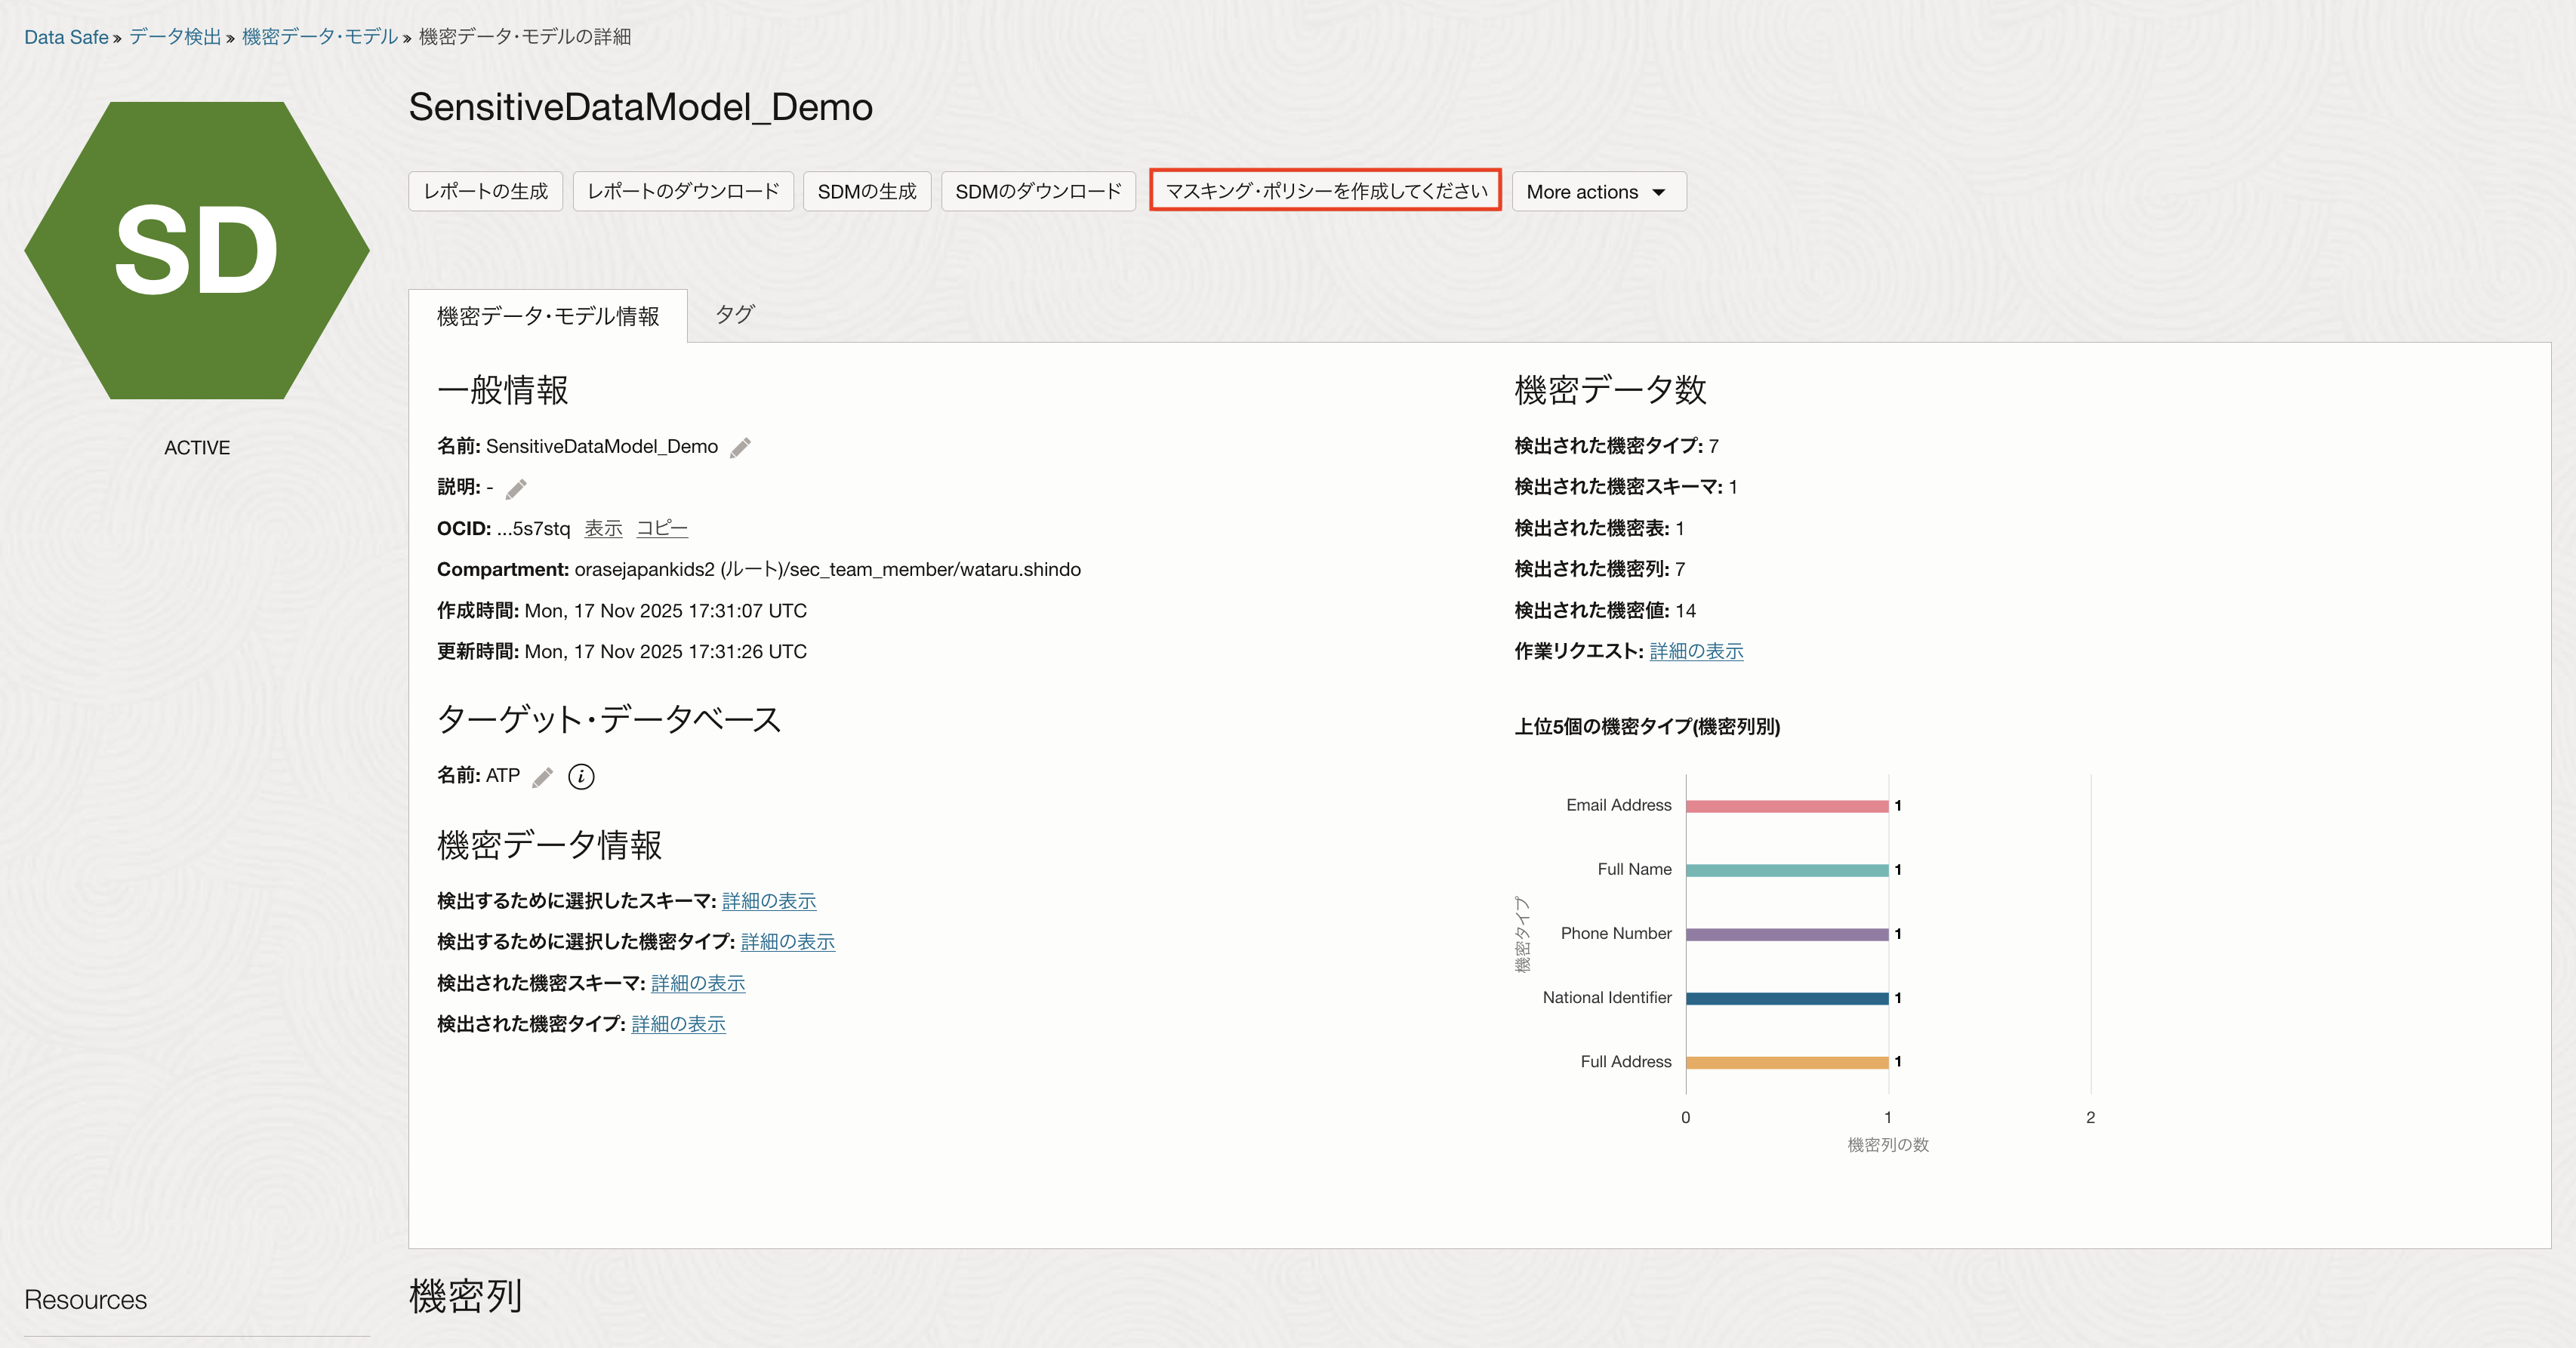The height and width of the screenshot is (1348, 2576).
Task: Click the レポートのダウンロード button
Action: coord(683,192)
